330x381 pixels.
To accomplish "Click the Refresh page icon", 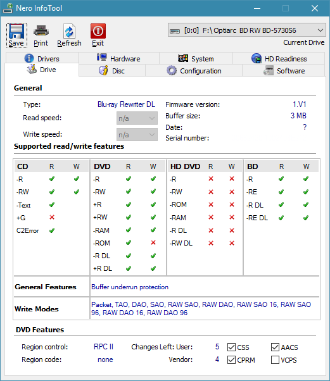I will point(69,31).
